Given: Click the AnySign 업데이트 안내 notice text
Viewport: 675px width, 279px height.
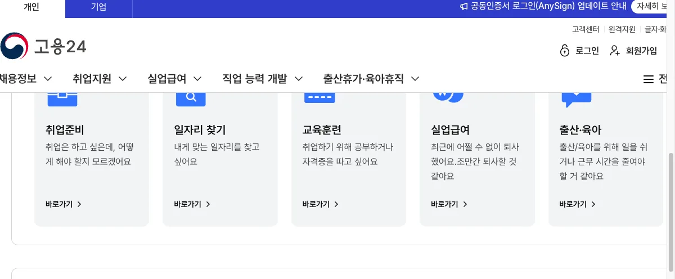Looking at the screenshot, I should pos(548,7).
